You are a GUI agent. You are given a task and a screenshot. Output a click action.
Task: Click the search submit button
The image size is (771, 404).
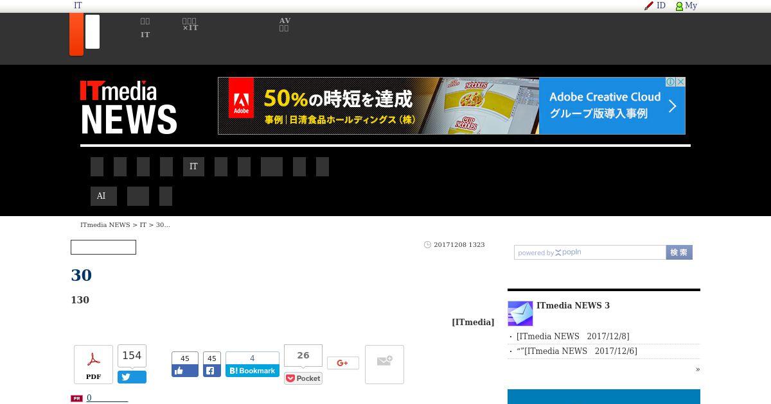click(x=679, y=253)
